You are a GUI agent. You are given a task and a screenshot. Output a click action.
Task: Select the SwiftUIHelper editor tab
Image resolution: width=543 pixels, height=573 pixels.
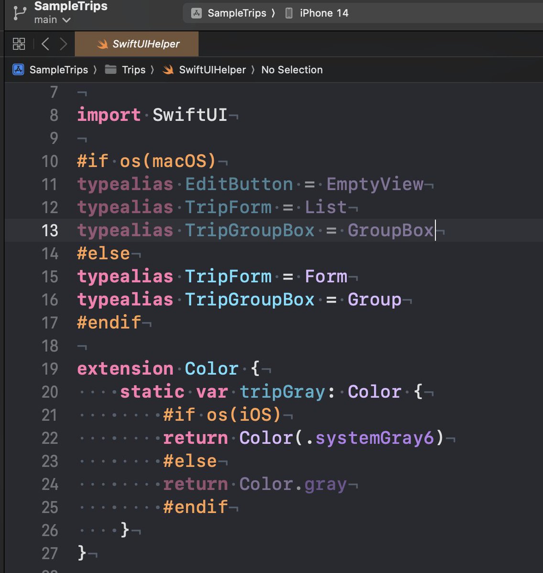(x=137, y=44)
